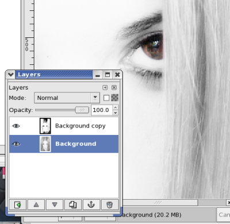Hide the Background copy layer
The width and height of the screenshot is (230, 224).
pyautogui.click(x=16, y=126)
